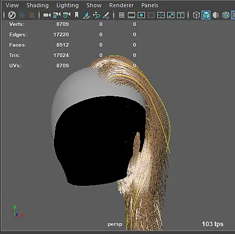The width and height of the screenshot is (235, 234).
Task: Switch to wireframe display cube icon
Action: [x=196, y=15]
